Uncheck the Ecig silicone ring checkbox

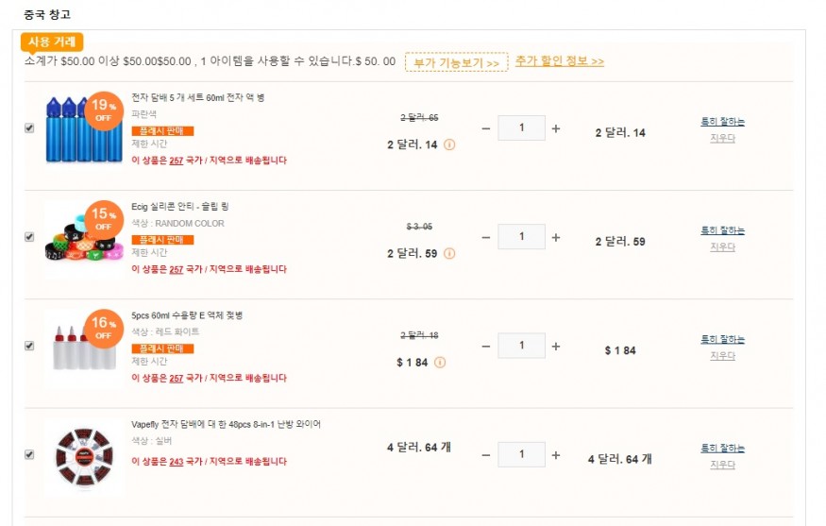click(29, 237)
